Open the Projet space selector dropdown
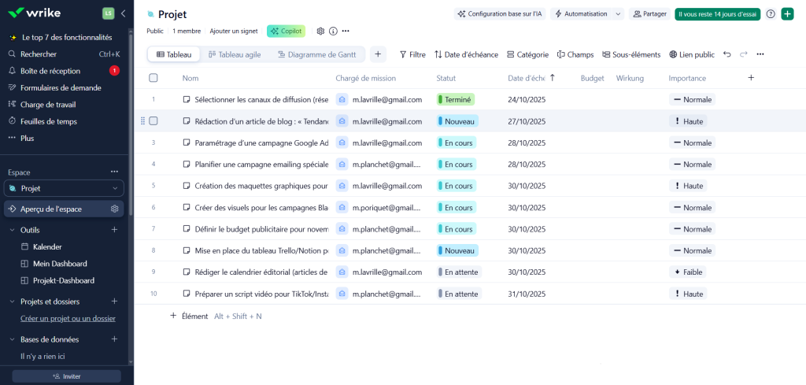806x385 pixels. click(x=64, y=188)
